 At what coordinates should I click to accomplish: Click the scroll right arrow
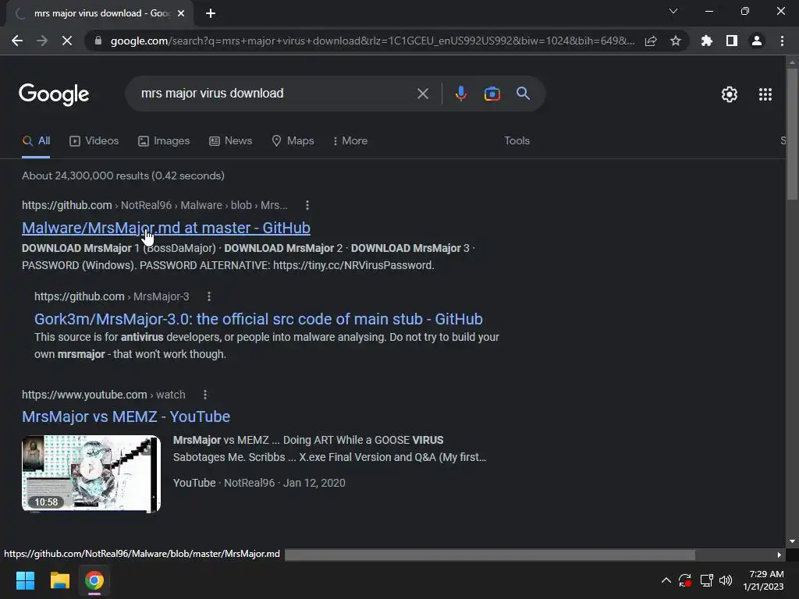click(779, 555)
